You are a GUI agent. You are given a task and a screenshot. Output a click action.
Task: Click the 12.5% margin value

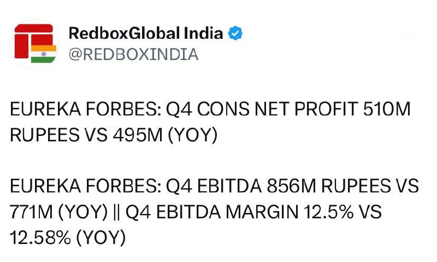click(x=329, y=212)
